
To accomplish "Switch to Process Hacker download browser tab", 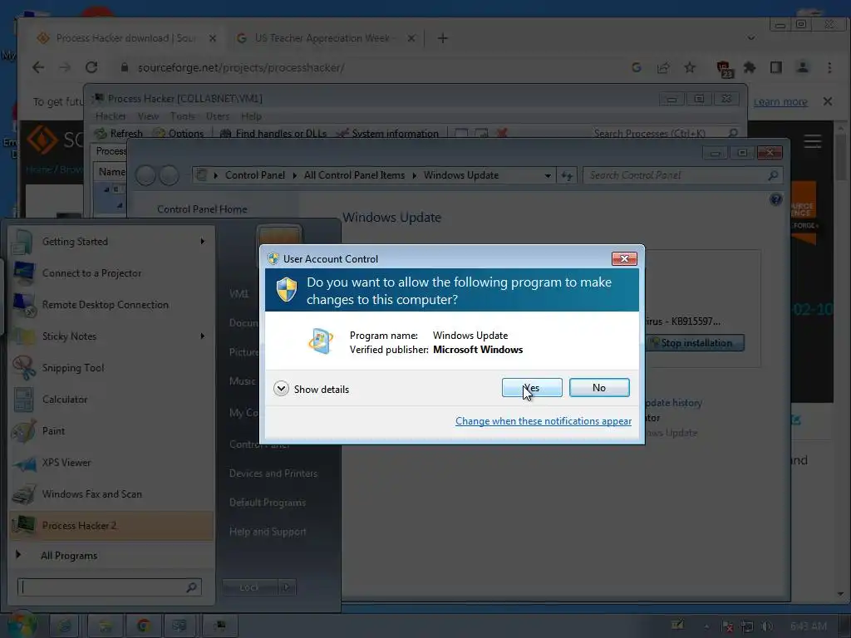I will pyautogui.click(x=125, y=38).
